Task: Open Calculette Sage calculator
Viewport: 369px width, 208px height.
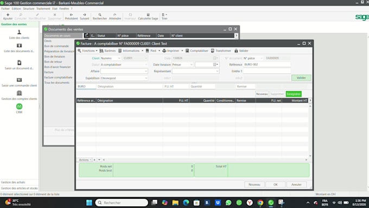Action: [x=148, y=16]
